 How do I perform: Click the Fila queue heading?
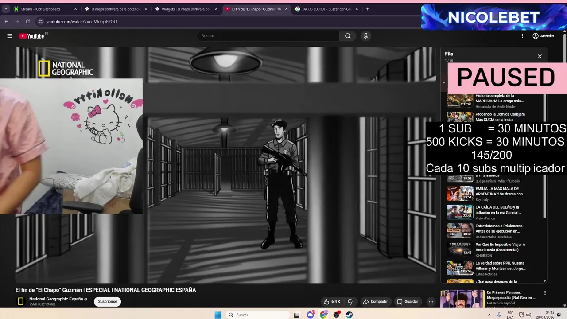(x=449, y=54)
